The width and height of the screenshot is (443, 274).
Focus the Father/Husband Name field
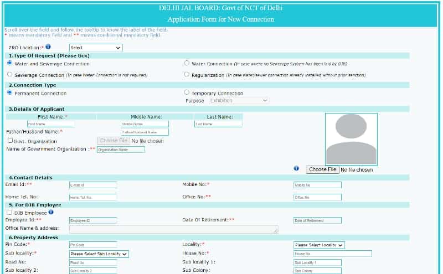click(x=145, y=132)
